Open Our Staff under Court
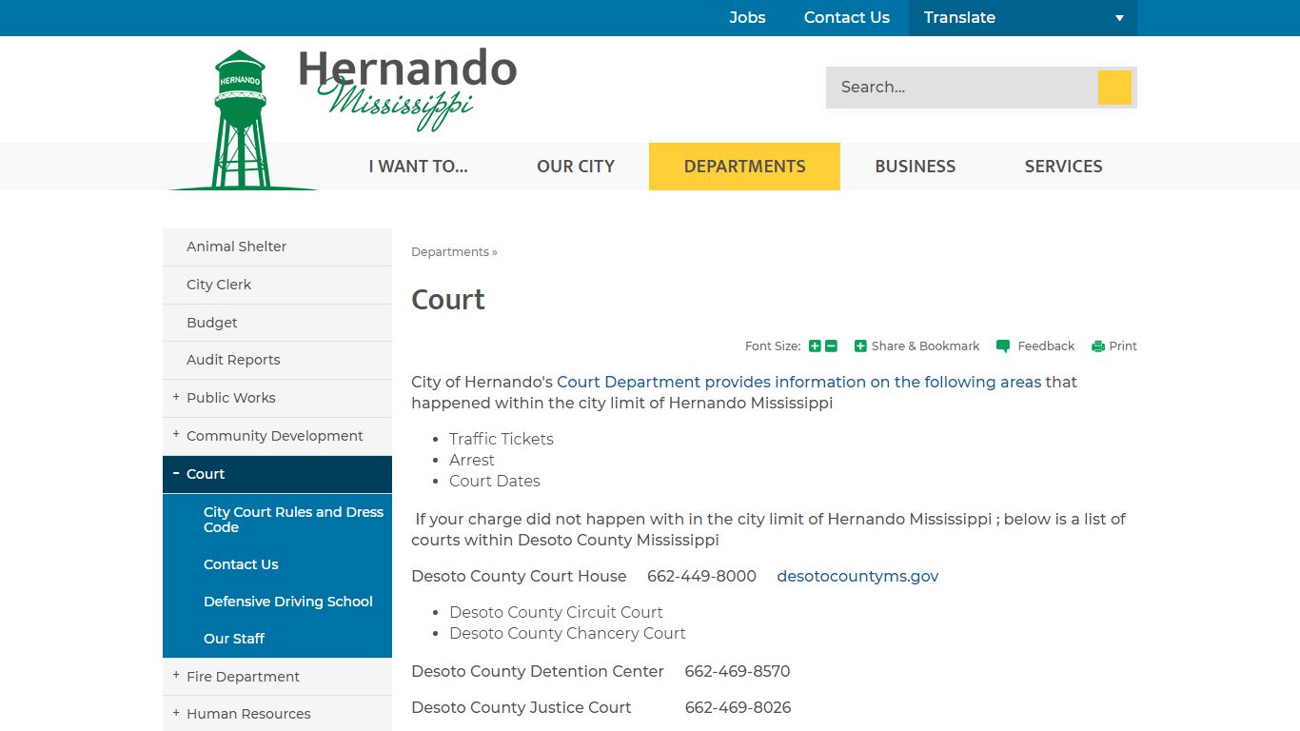 tap(234, 639)
